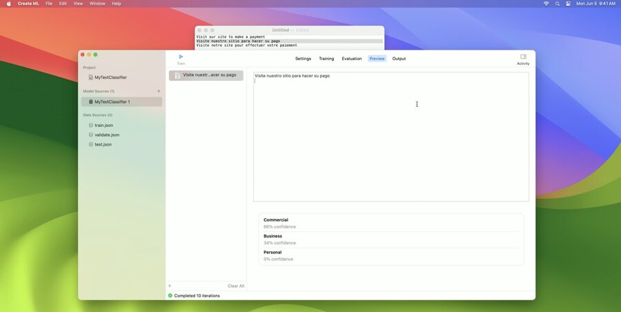
Task: Select the MyTextClassifier 1 model source
Action: tap(121, 102)
